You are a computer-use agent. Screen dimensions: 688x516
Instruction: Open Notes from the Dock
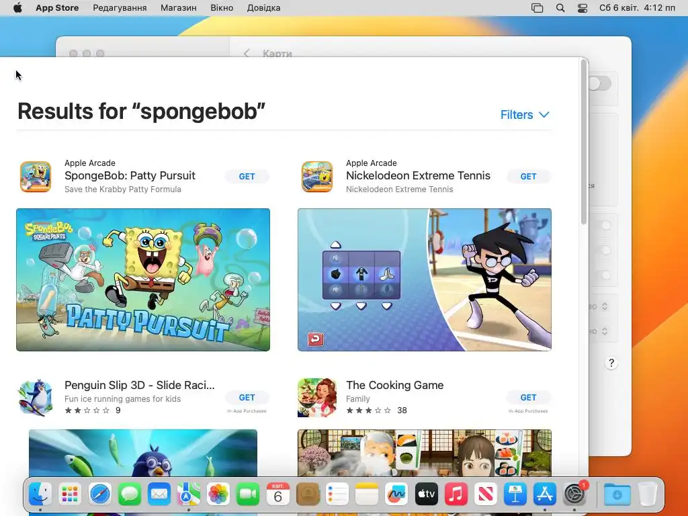tap(367, 494)
